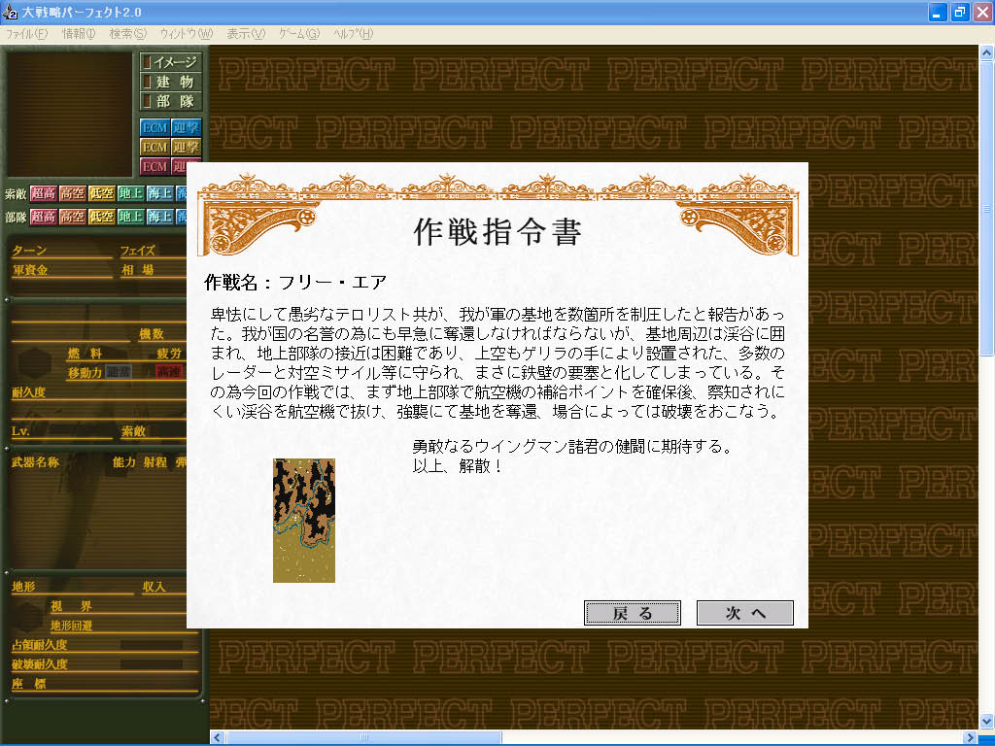Select 地上 in the 索敵 row
The height and width of the screenshot is (746, 995).
(x=131, y=193)
